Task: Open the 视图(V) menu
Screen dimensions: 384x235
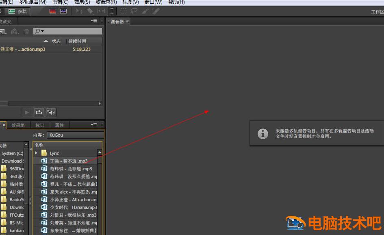Action: click(x=130, y=2)
